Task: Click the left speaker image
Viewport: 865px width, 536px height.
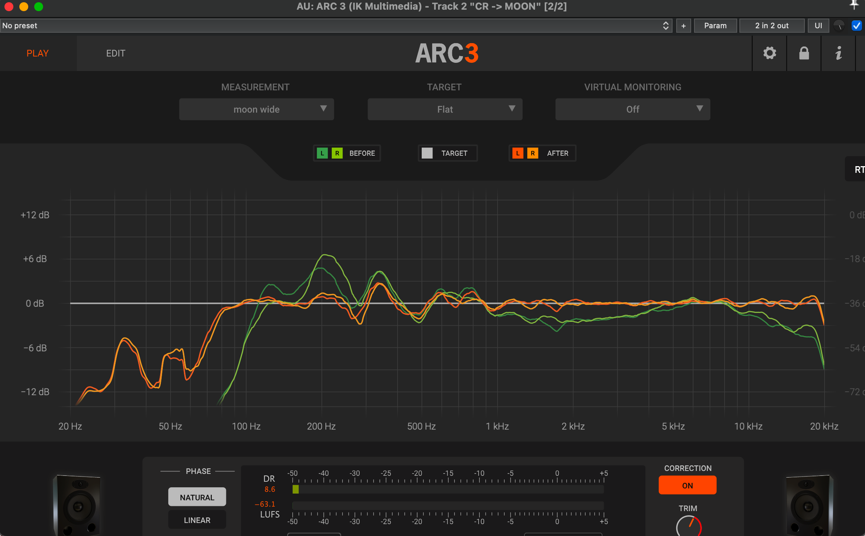Action: 77,505
